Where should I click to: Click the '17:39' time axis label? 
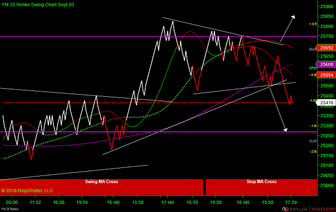point(291,202)
